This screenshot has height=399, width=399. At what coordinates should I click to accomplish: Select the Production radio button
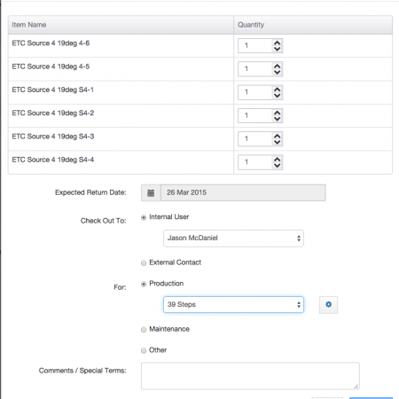click(x=144, y=285)
